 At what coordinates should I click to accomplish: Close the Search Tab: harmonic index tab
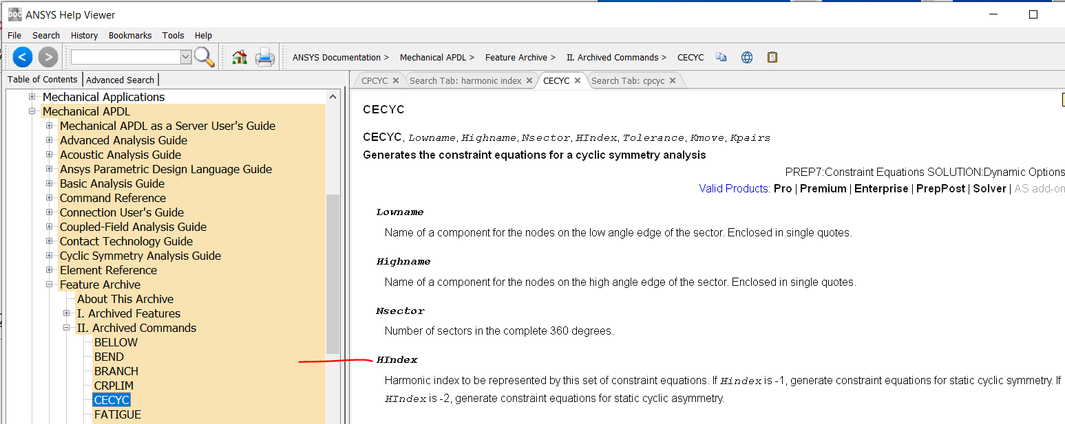coord(529,80)
